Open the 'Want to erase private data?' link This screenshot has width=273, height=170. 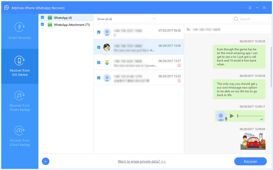tap(141, 161)
